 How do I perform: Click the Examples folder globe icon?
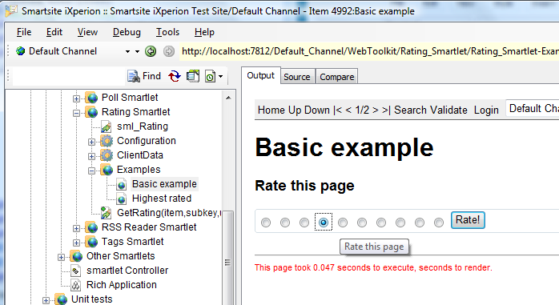click(x=107, y=170)
